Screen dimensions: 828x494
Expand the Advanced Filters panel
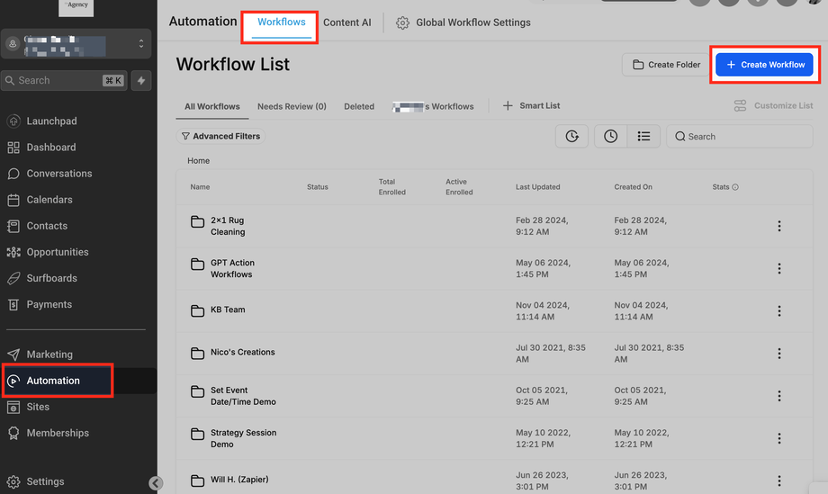point(220,137)
